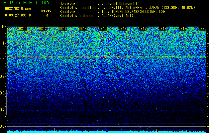
Task: Click the kHz axis unit label
Action: coord(3,27)
